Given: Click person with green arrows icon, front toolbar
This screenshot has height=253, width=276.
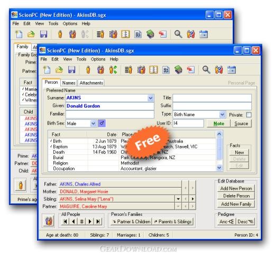Looking at the screenshot, I should (113, 70).
